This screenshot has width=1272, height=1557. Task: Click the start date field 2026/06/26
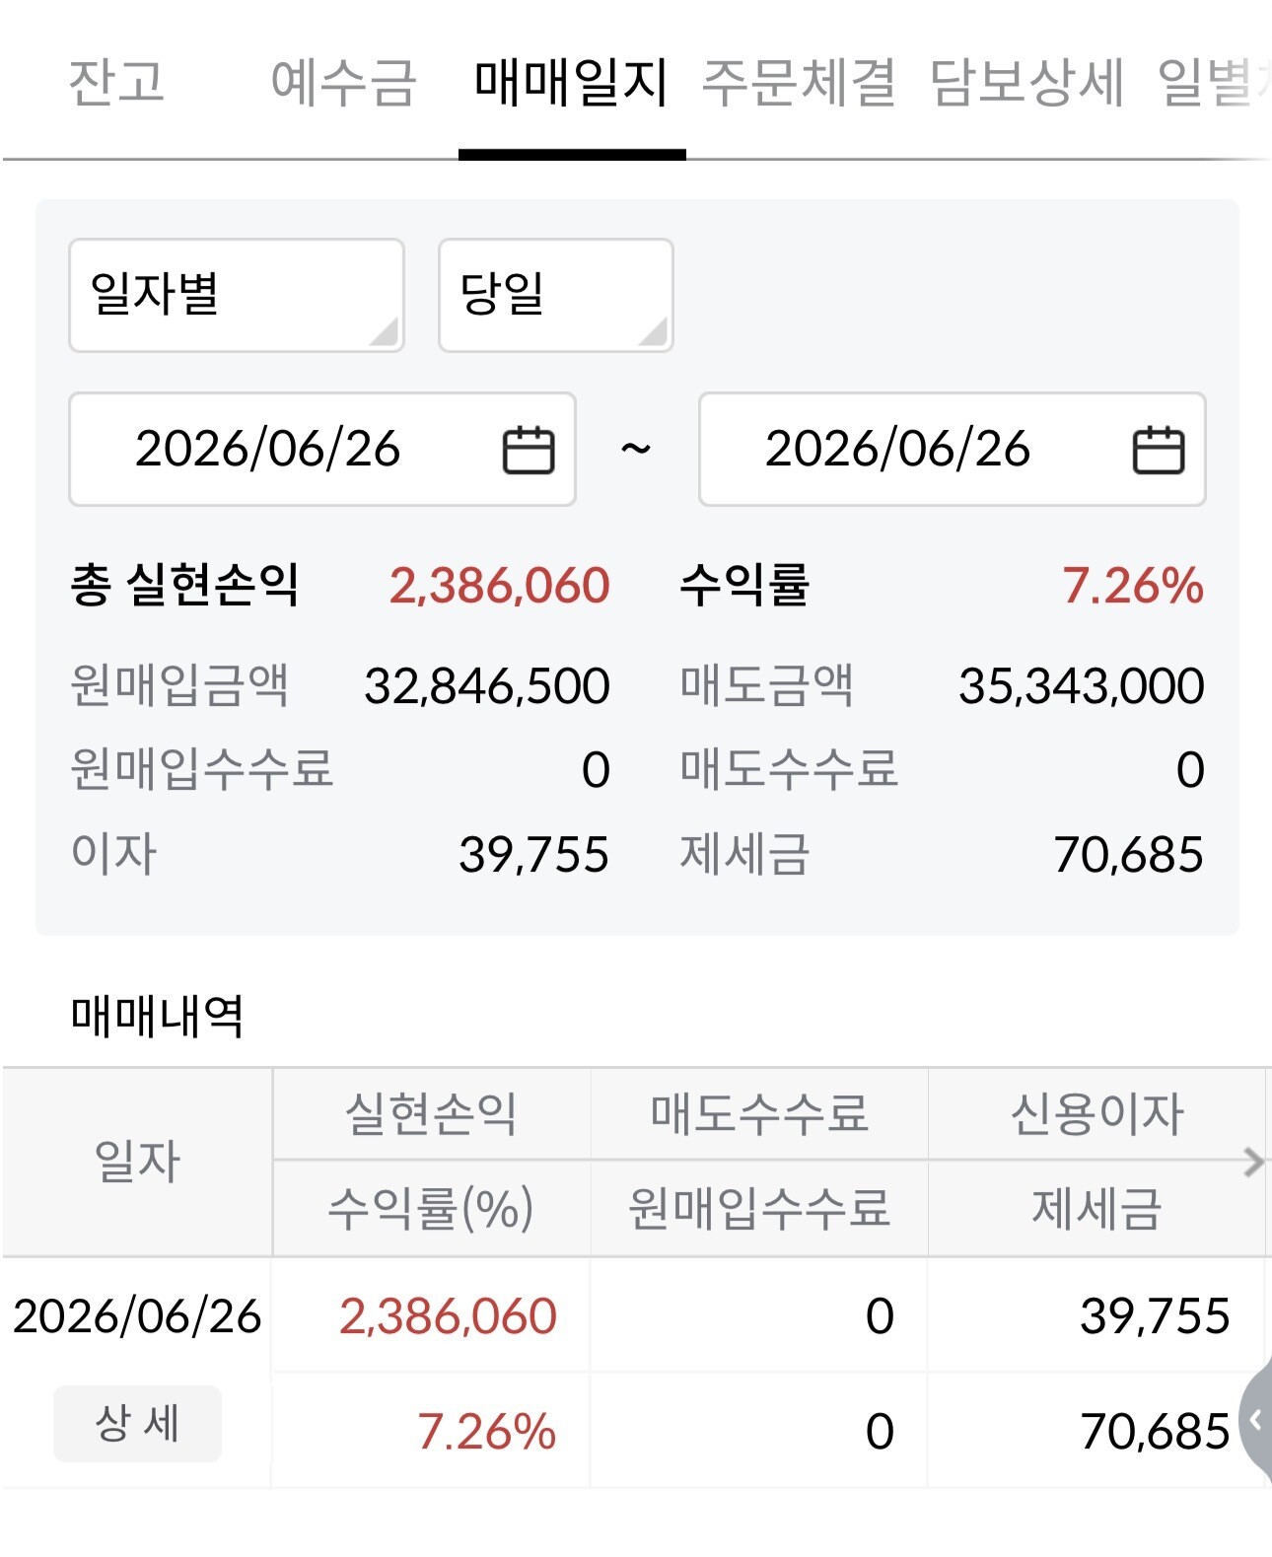click(x=322, y=450)
